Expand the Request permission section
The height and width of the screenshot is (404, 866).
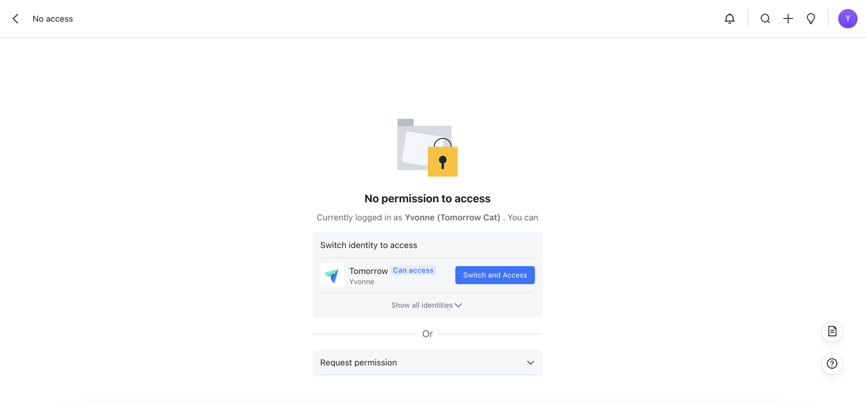pyautogui.click(x=427, y=363)
